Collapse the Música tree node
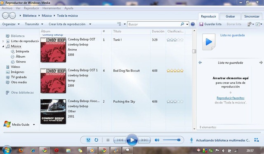 click(3, 46)
